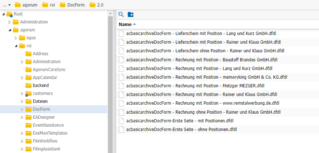This screenshot has height=153, width=319.
Task: Open Erste Seite - ohne Positionen file
Action: (181, 130)
